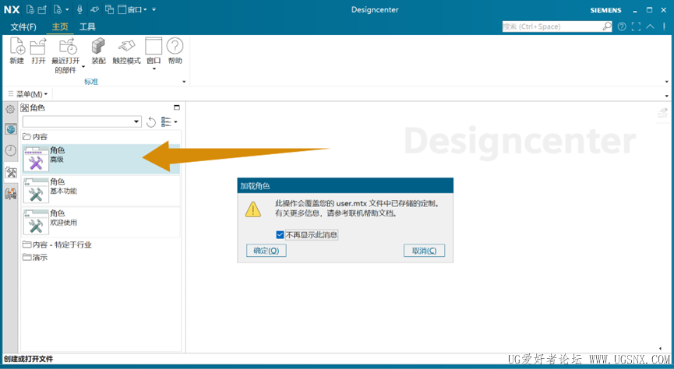Open the combo box in Roles panel
674x369 pixels.
point(82,121)
